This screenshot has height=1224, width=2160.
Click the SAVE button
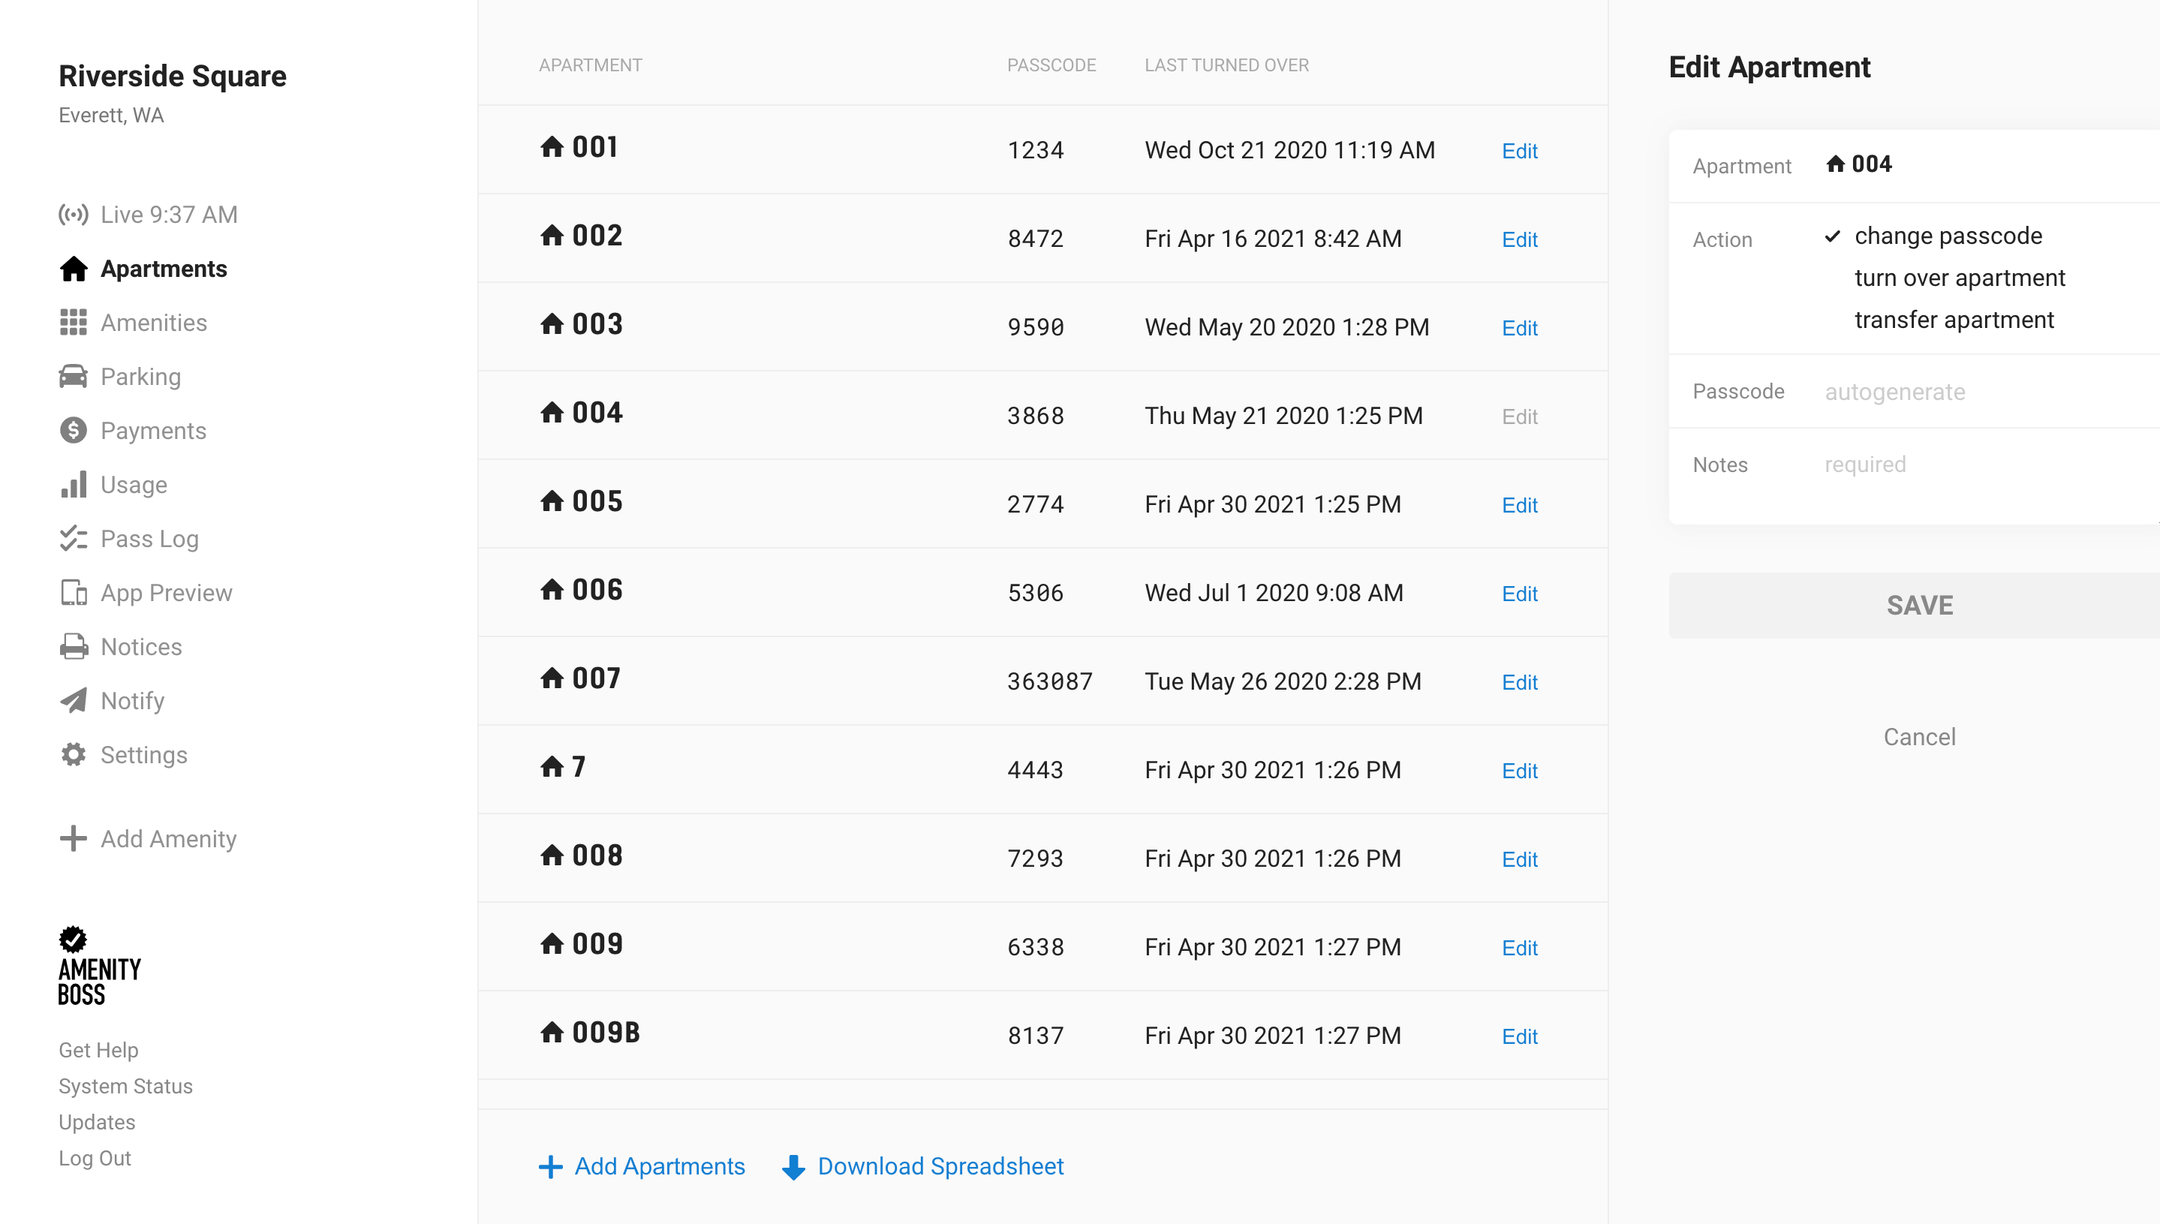pos(1915,606)
